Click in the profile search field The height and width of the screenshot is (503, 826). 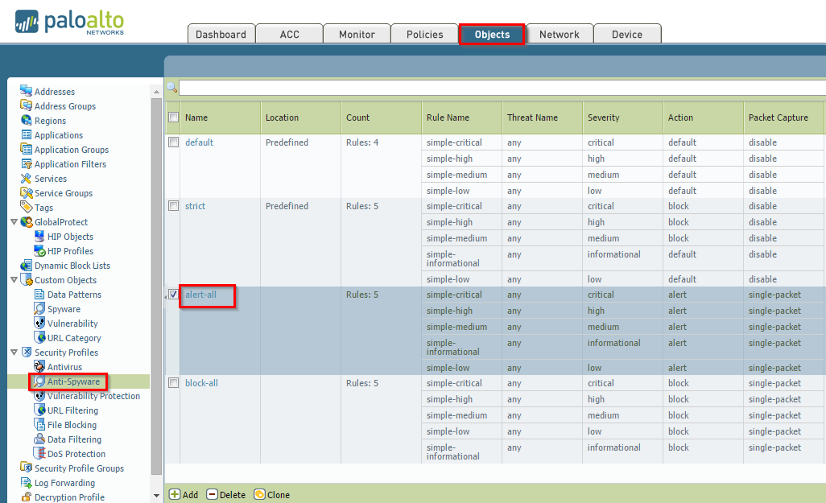pos(499,88)
